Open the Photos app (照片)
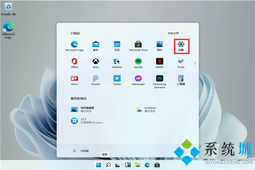The image size is (255, 170). click(x=159, y=46)
